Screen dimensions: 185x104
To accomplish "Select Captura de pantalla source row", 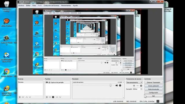I will (x=58, y=82).
